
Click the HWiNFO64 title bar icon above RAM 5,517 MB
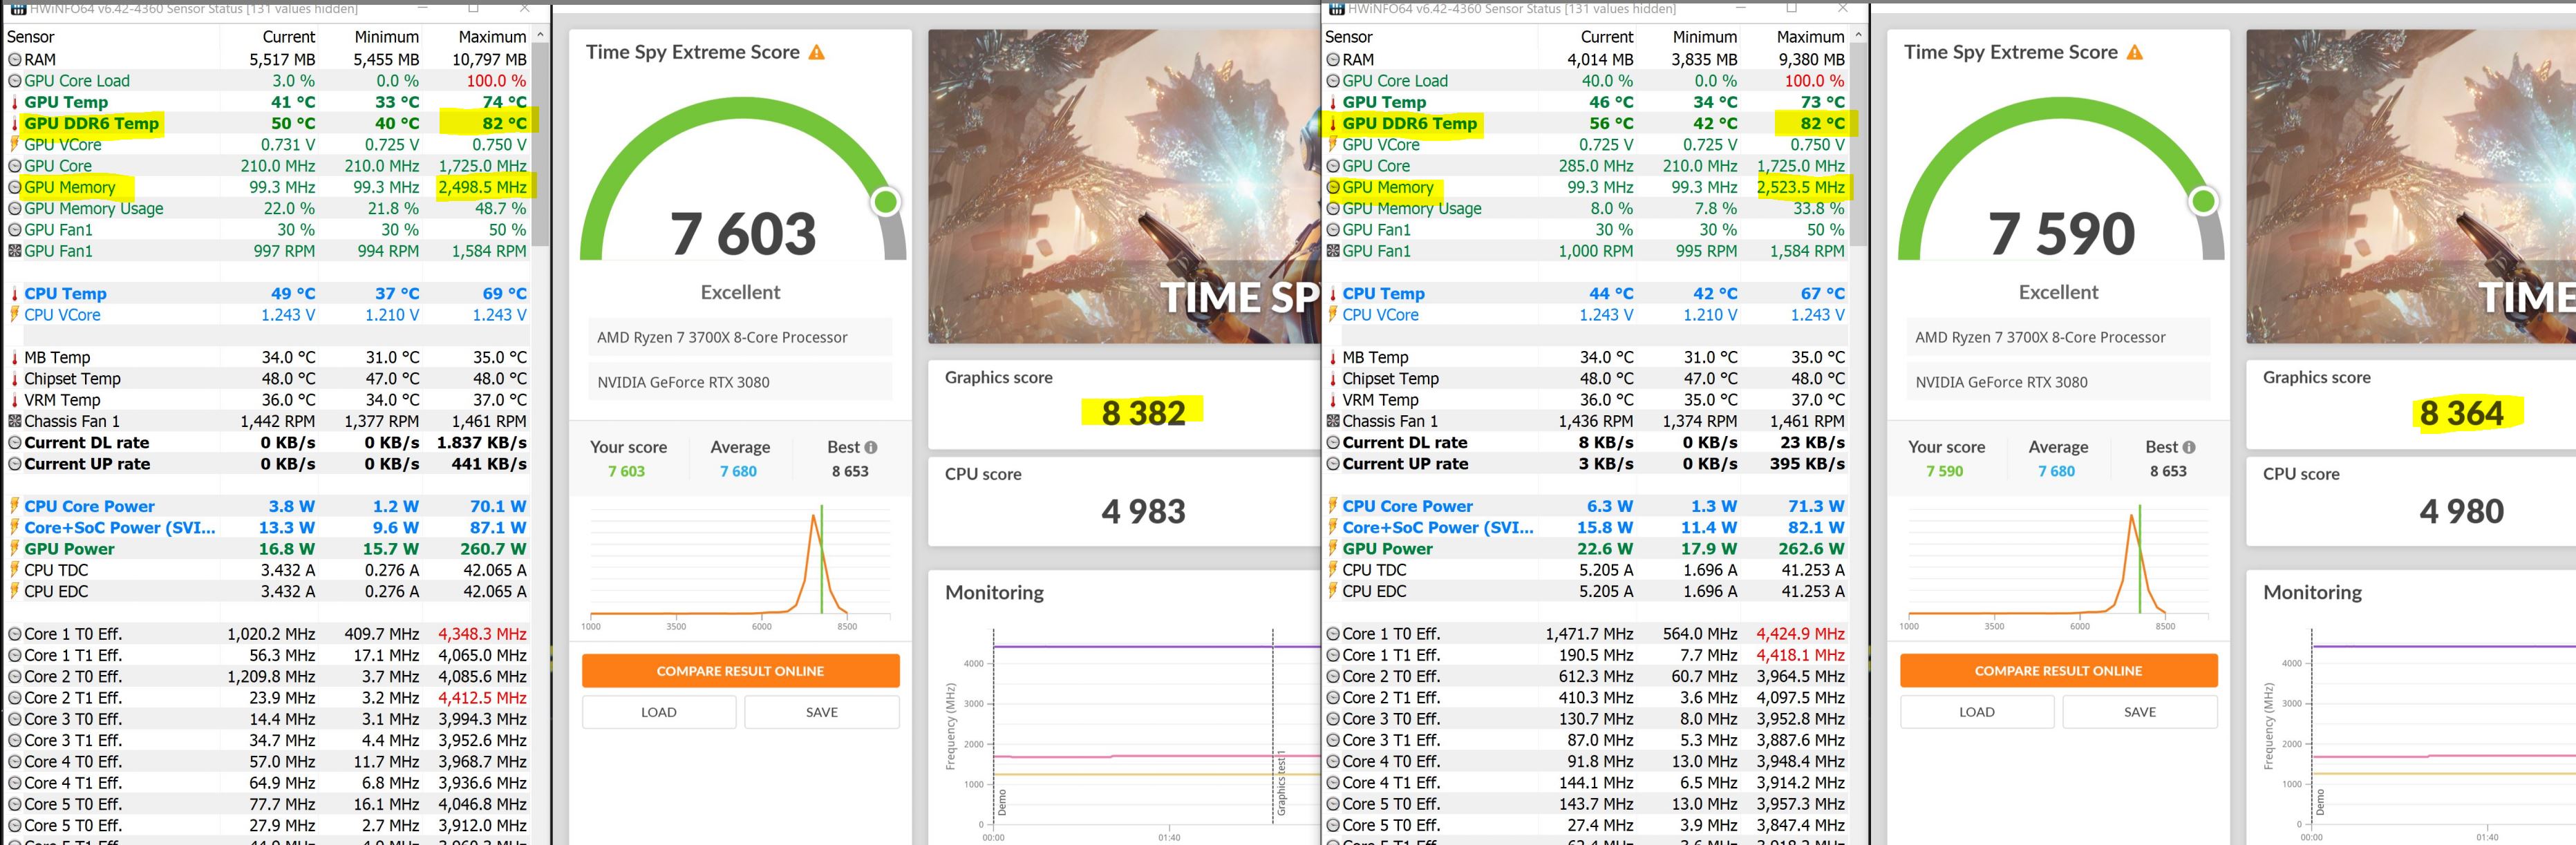pyautogui.click(x=17, y=8)
